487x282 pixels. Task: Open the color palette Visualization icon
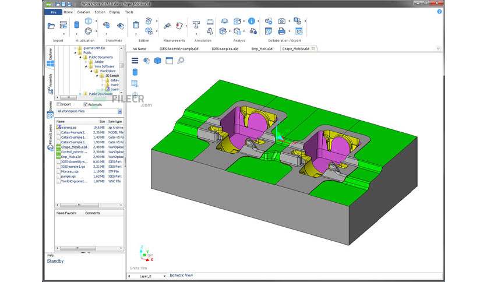click(x=88, y=31)
